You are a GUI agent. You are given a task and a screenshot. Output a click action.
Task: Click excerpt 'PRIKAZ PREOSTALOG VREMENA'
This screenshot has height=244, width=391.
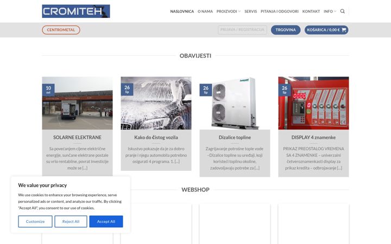point(313,149)
